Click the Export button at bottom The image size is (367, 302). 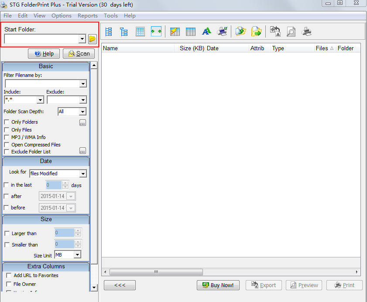tap(264, 285)
